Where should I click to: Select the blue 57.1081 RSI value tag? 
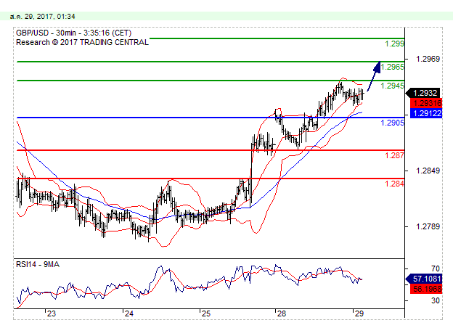(424, 278)
